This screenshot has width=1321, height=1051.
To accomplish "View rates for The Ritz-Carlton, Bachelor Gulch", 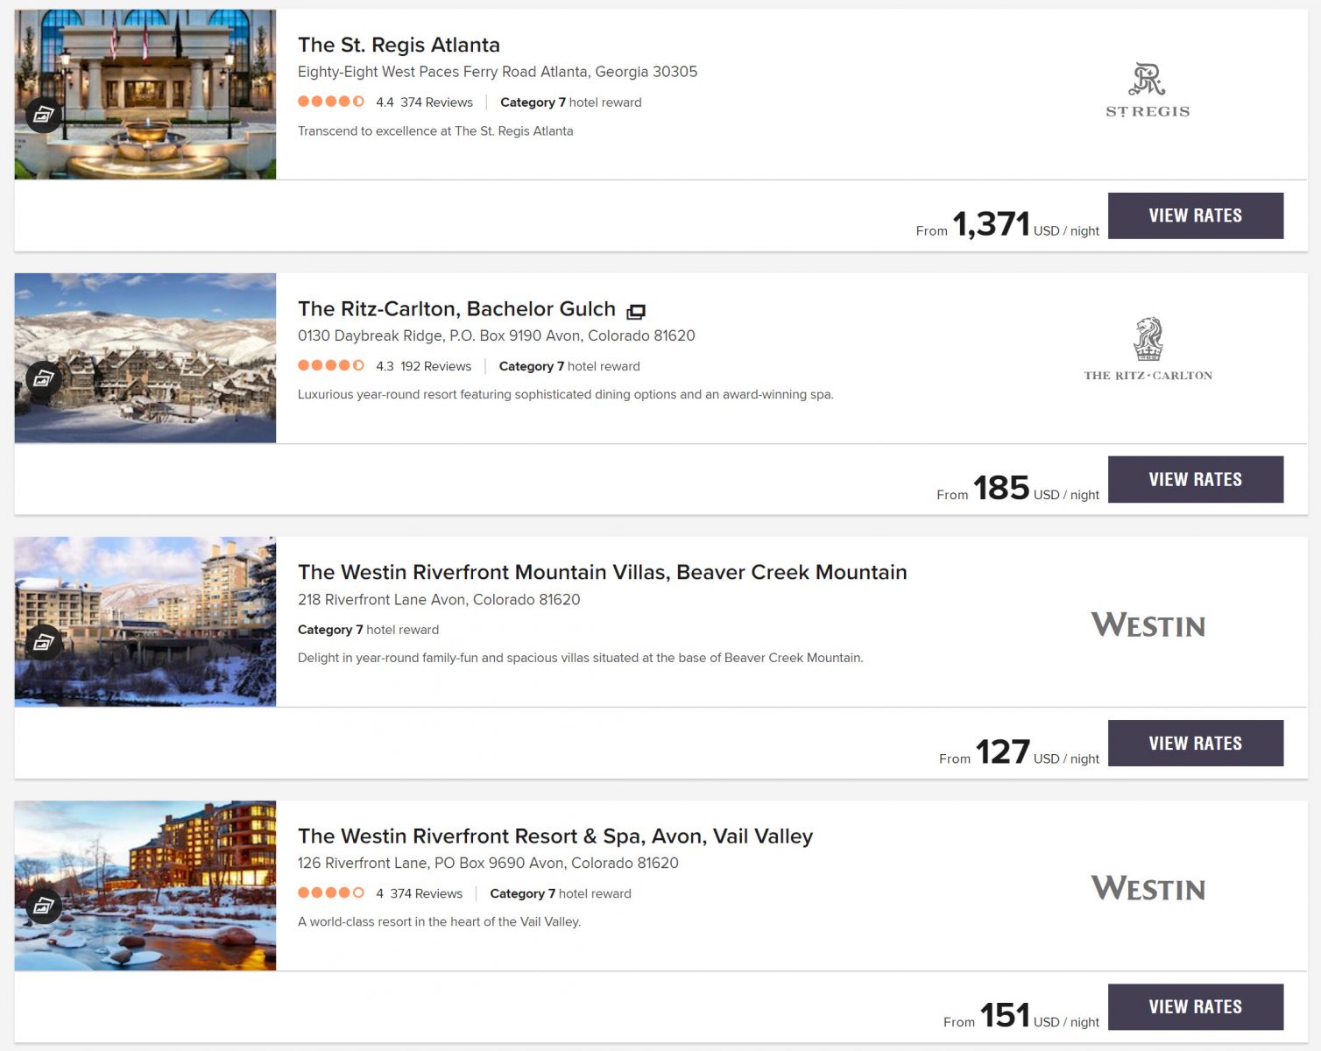I will tap(1196, 479).
